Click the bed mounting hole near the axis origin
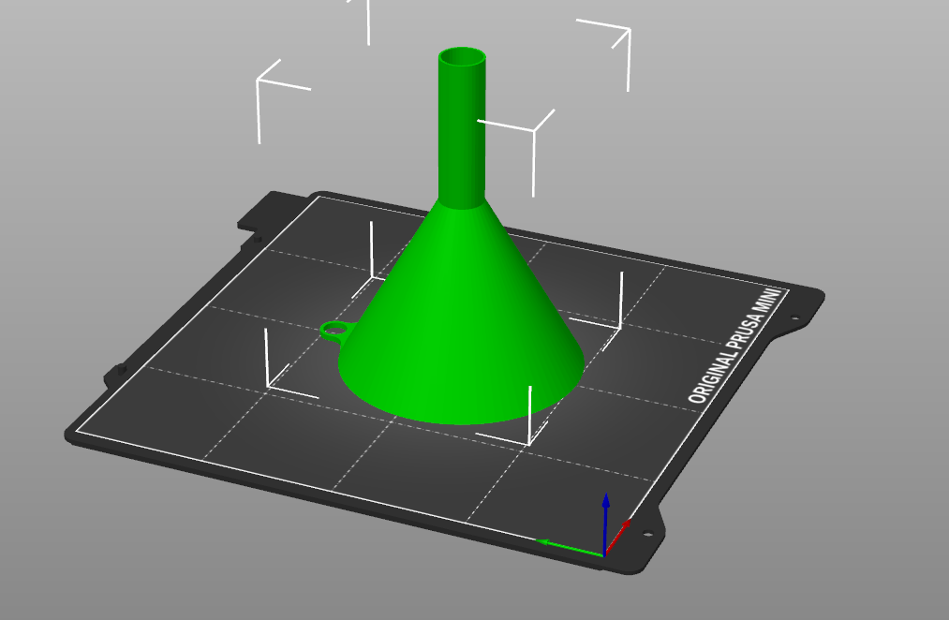Viewport: 949px width, 620px height. click(647, 534)
